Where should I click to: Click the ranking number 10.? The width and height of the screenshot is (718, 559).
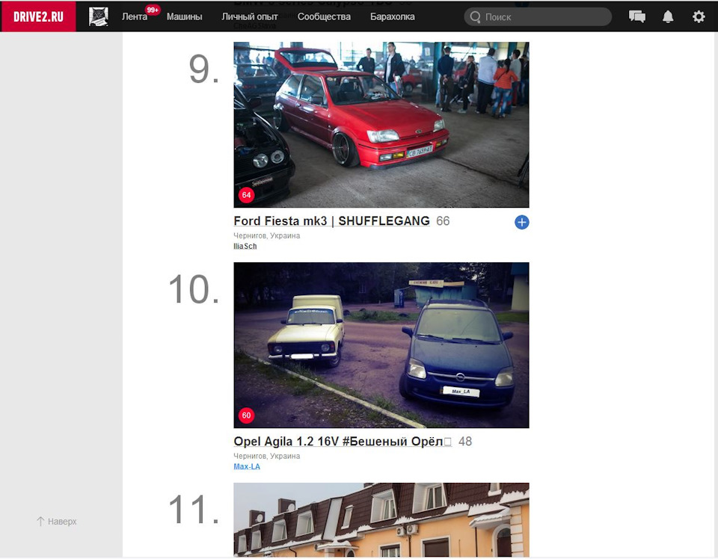point(194,289)
